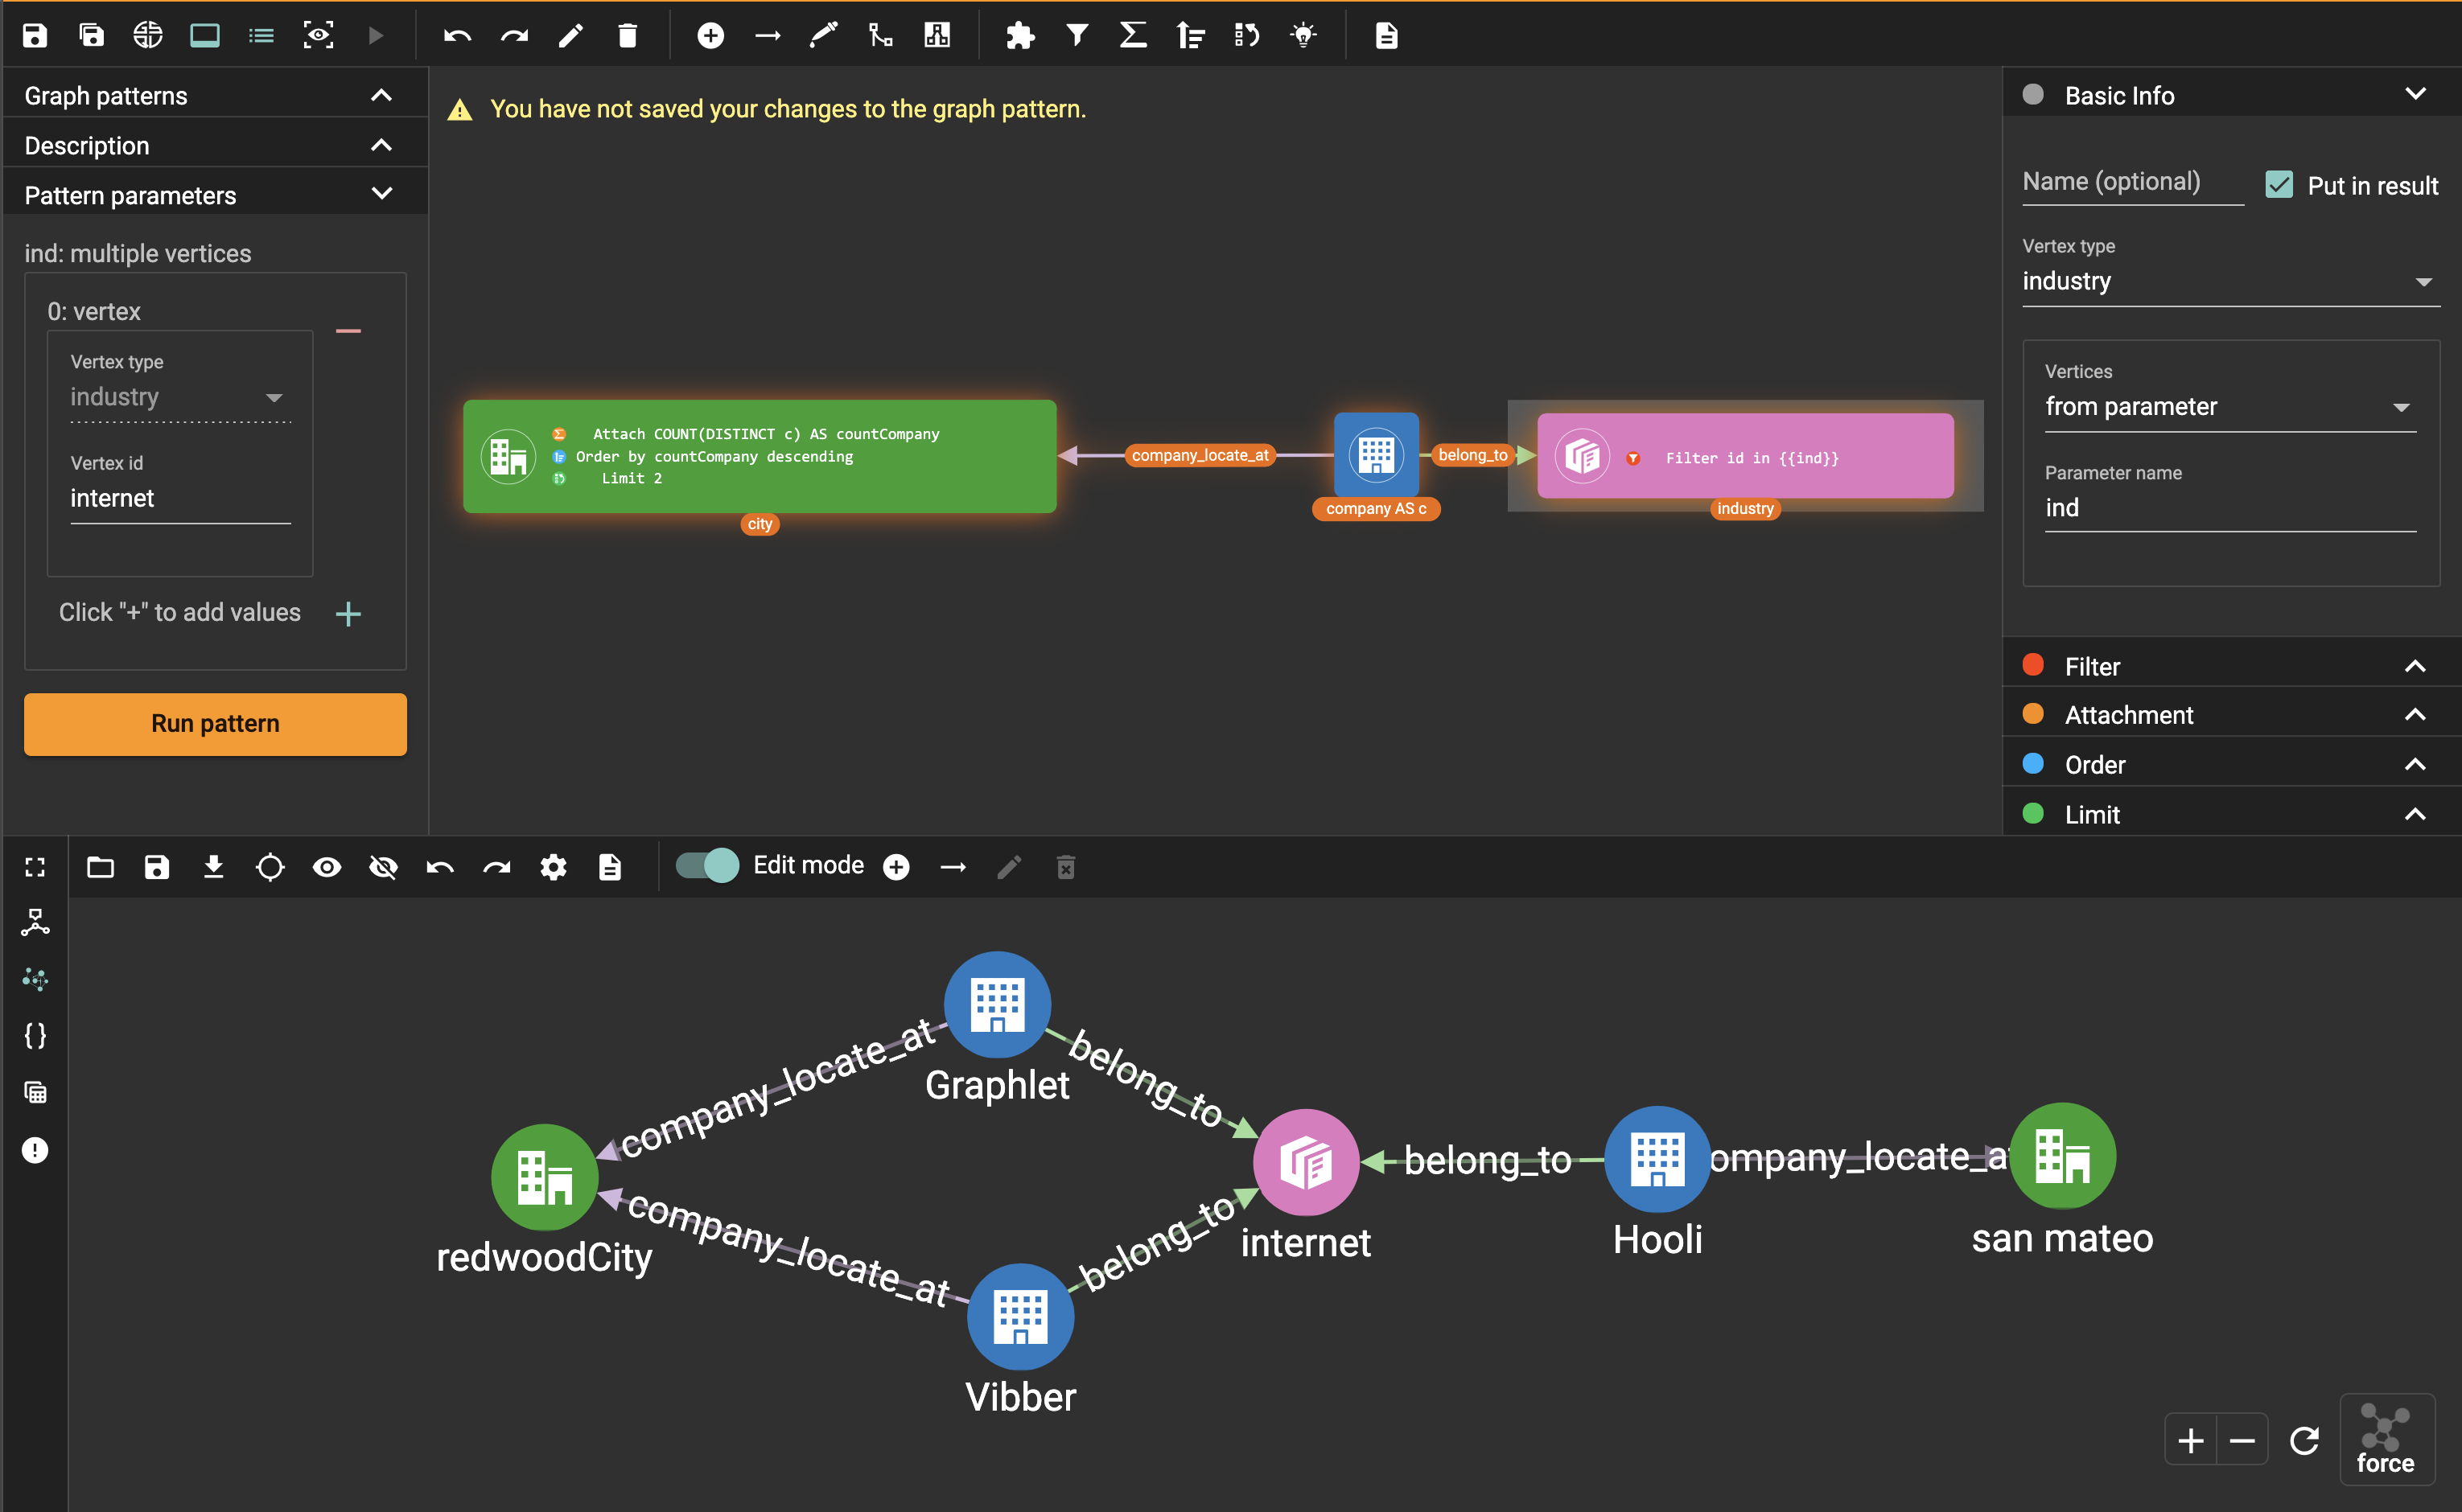Click the lightbulb icon in the top toolbar
Image resolution: width=2462 pixels, height=1512 pixels.
1303,36
